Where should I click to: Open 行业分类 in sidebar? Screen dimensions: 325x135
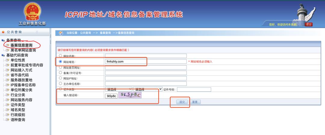(18, 95)
